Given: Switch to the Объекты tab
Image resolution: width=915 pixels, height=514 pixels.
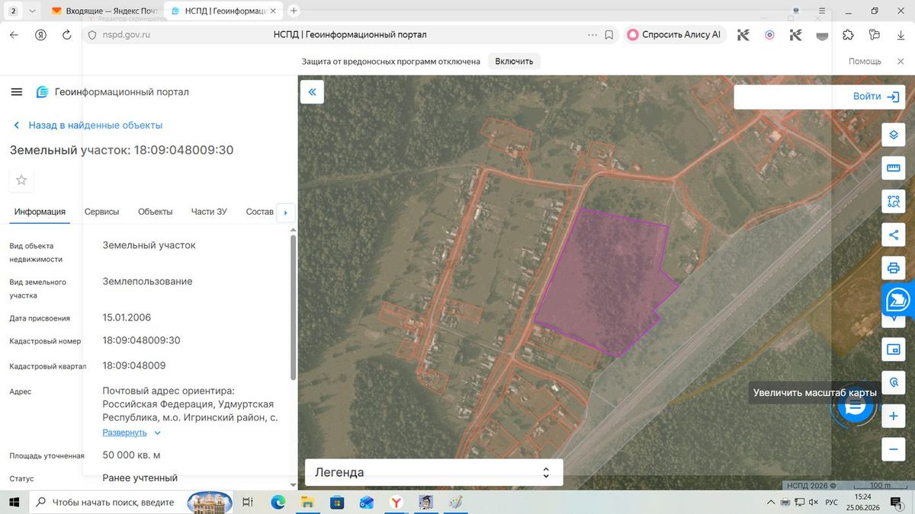Looking at the screenshot, I should (x=156, y=212).
